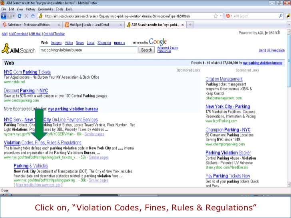This screenshot has height=218, width=291.
Task: Select the Images search category
Action: [56, 43]
